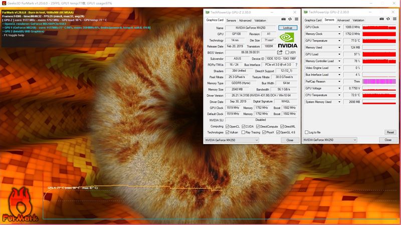Switch to Advanced tab in left GPU-Z window
This screenshot has width=401, height=225.
tap(245, 21)
